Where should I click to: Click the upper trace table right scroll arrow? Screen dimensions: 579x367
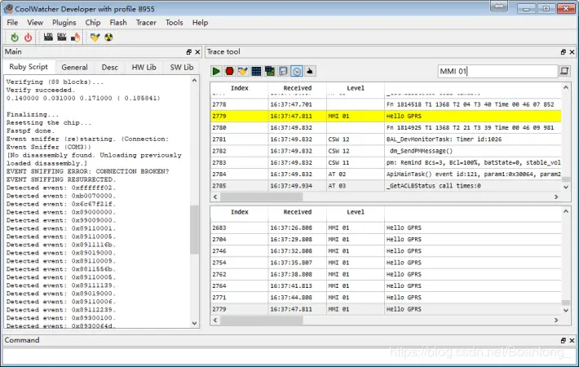(x=556, y=197)
